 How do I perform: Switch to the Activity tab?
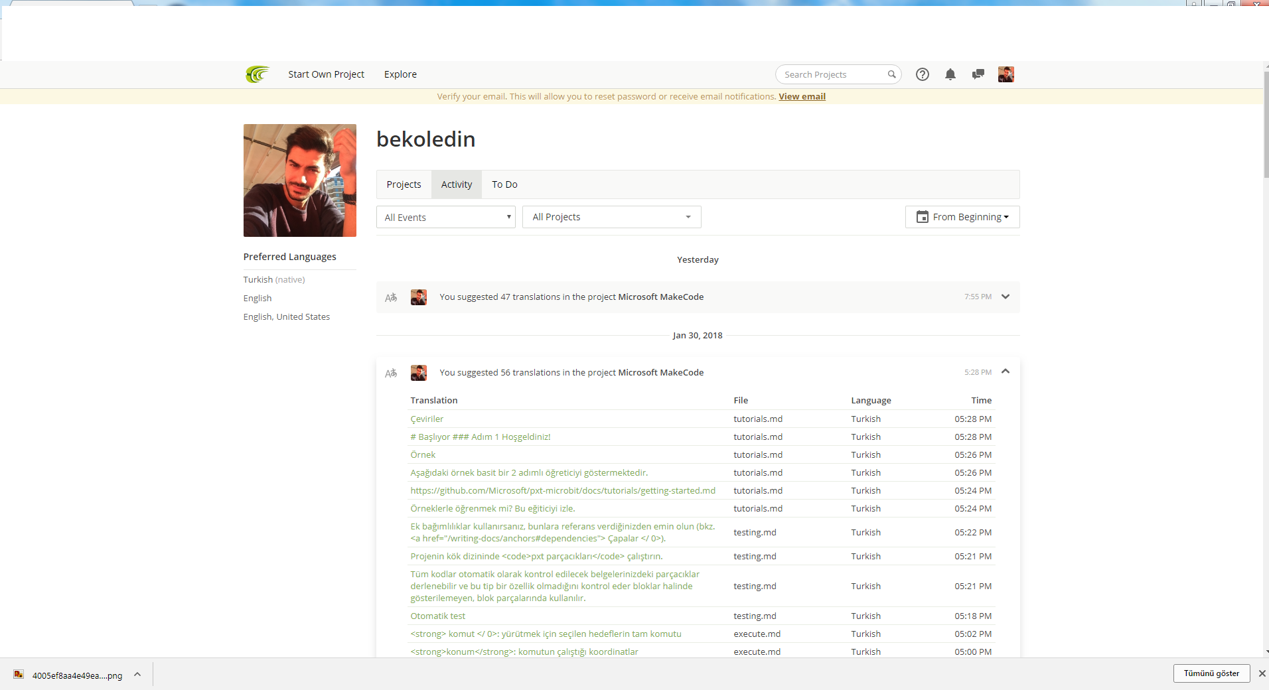point(457,184)
